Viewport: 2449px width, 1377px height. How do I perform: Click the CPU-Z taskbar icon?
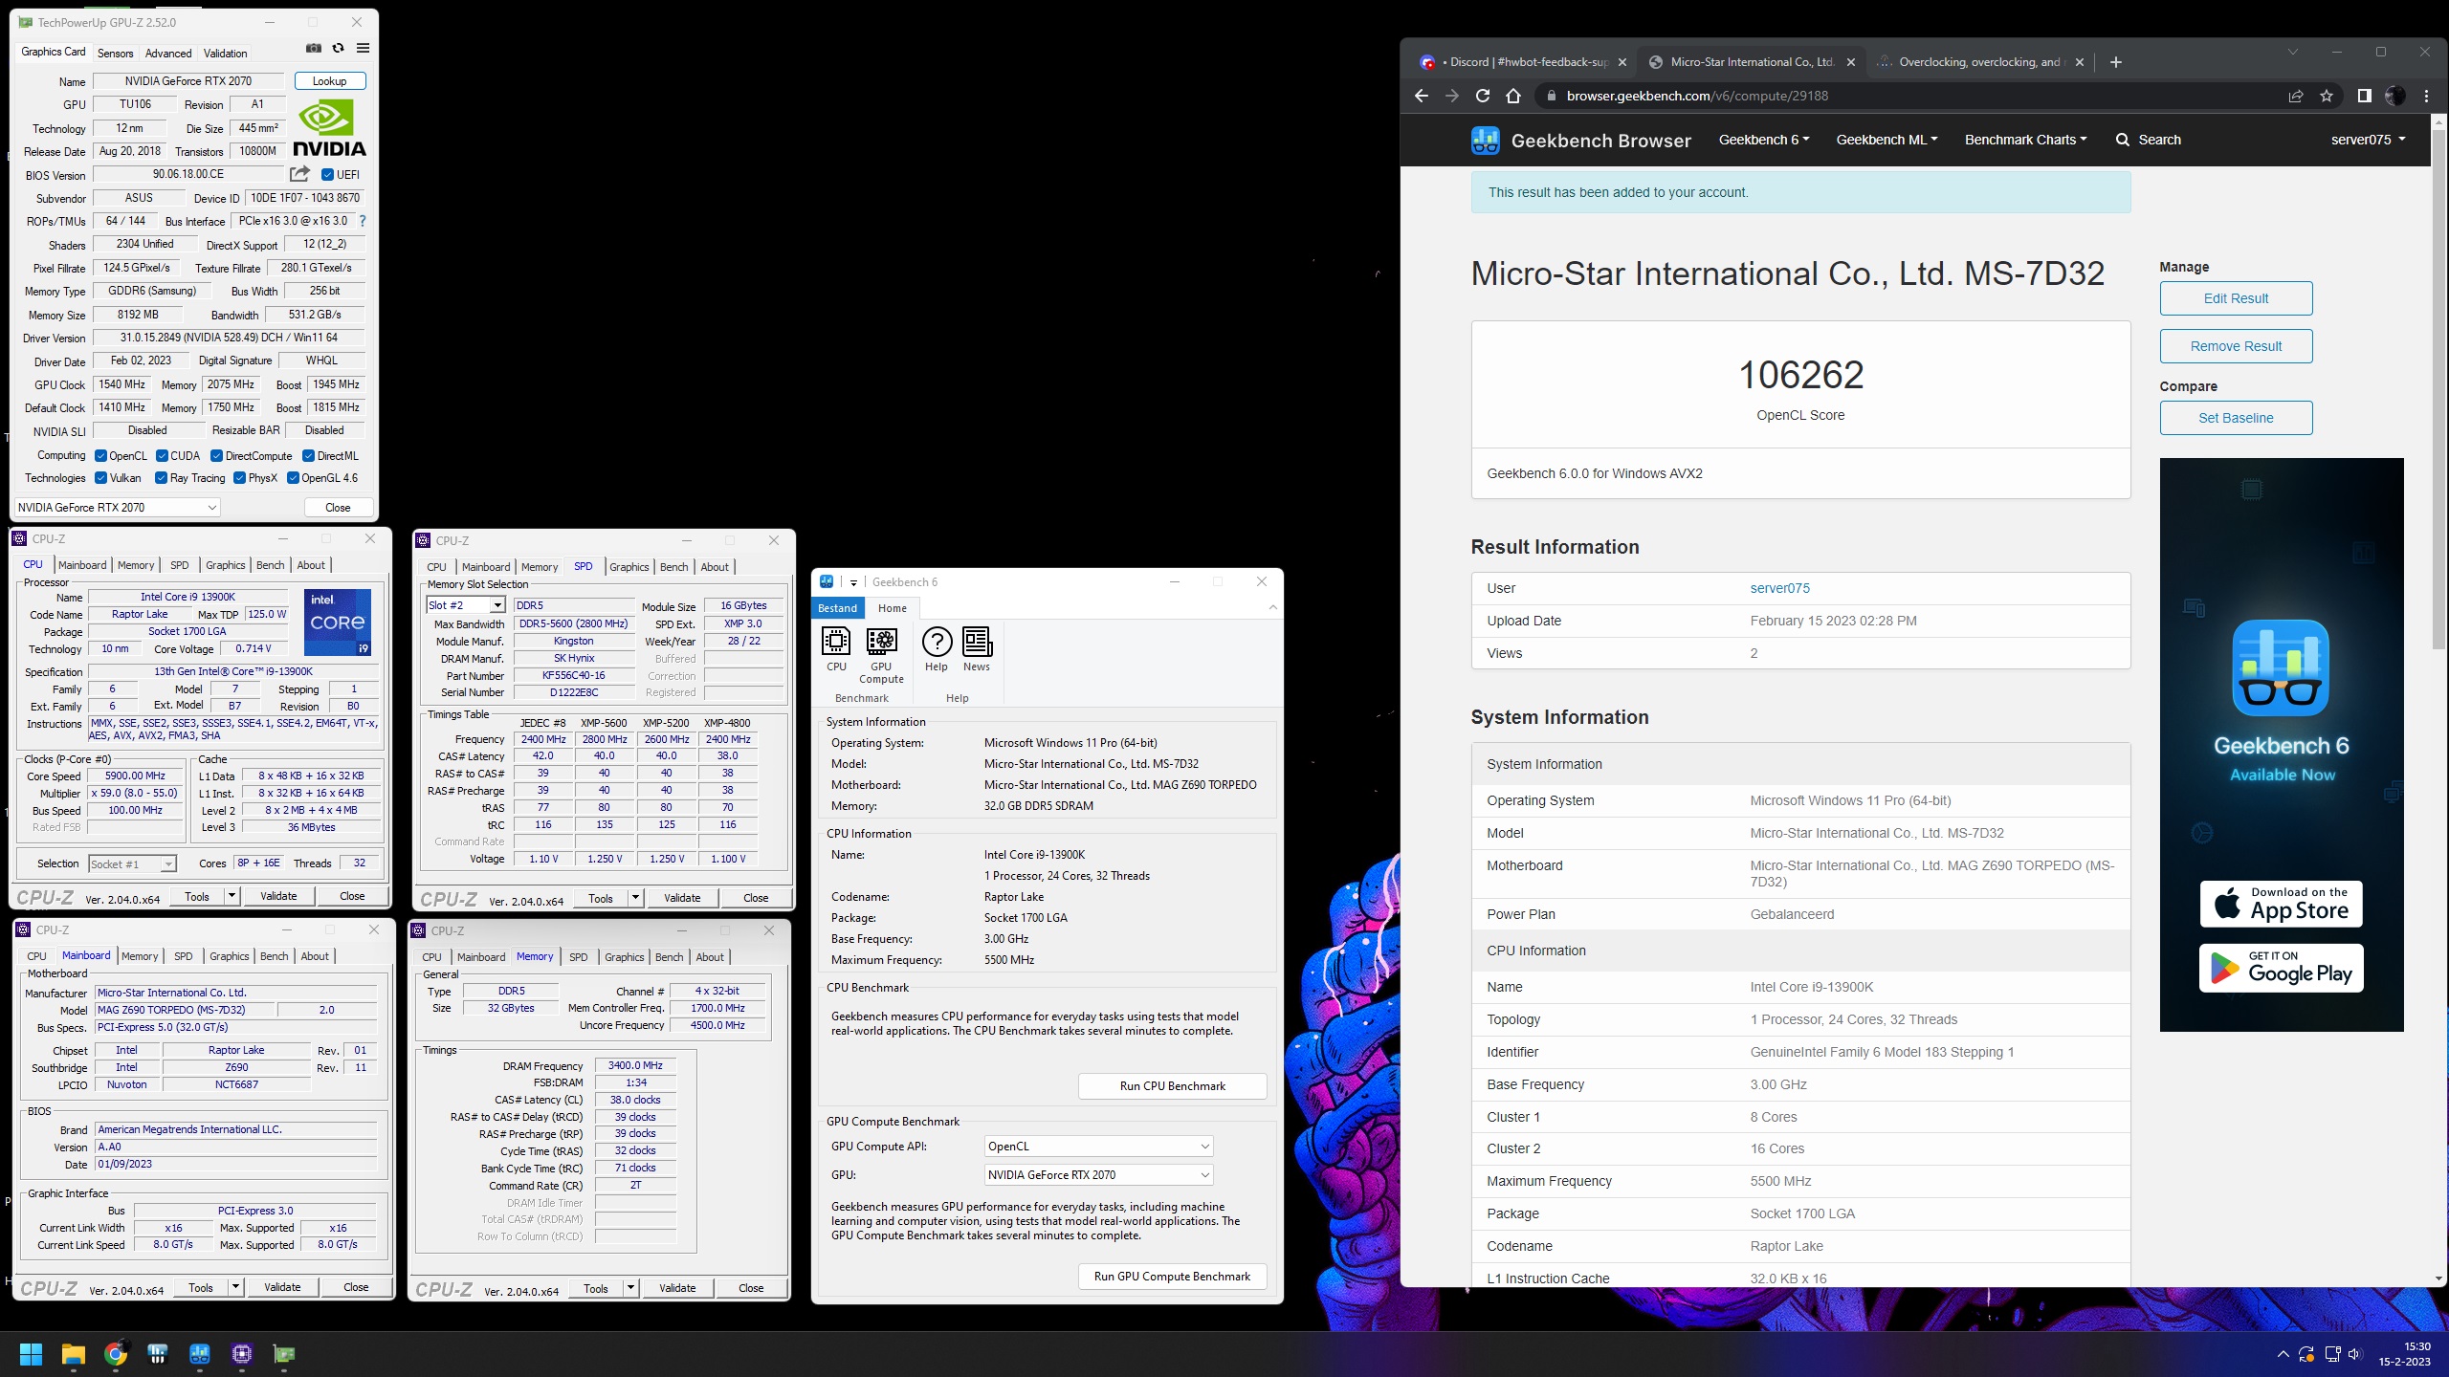[242, 1354]
